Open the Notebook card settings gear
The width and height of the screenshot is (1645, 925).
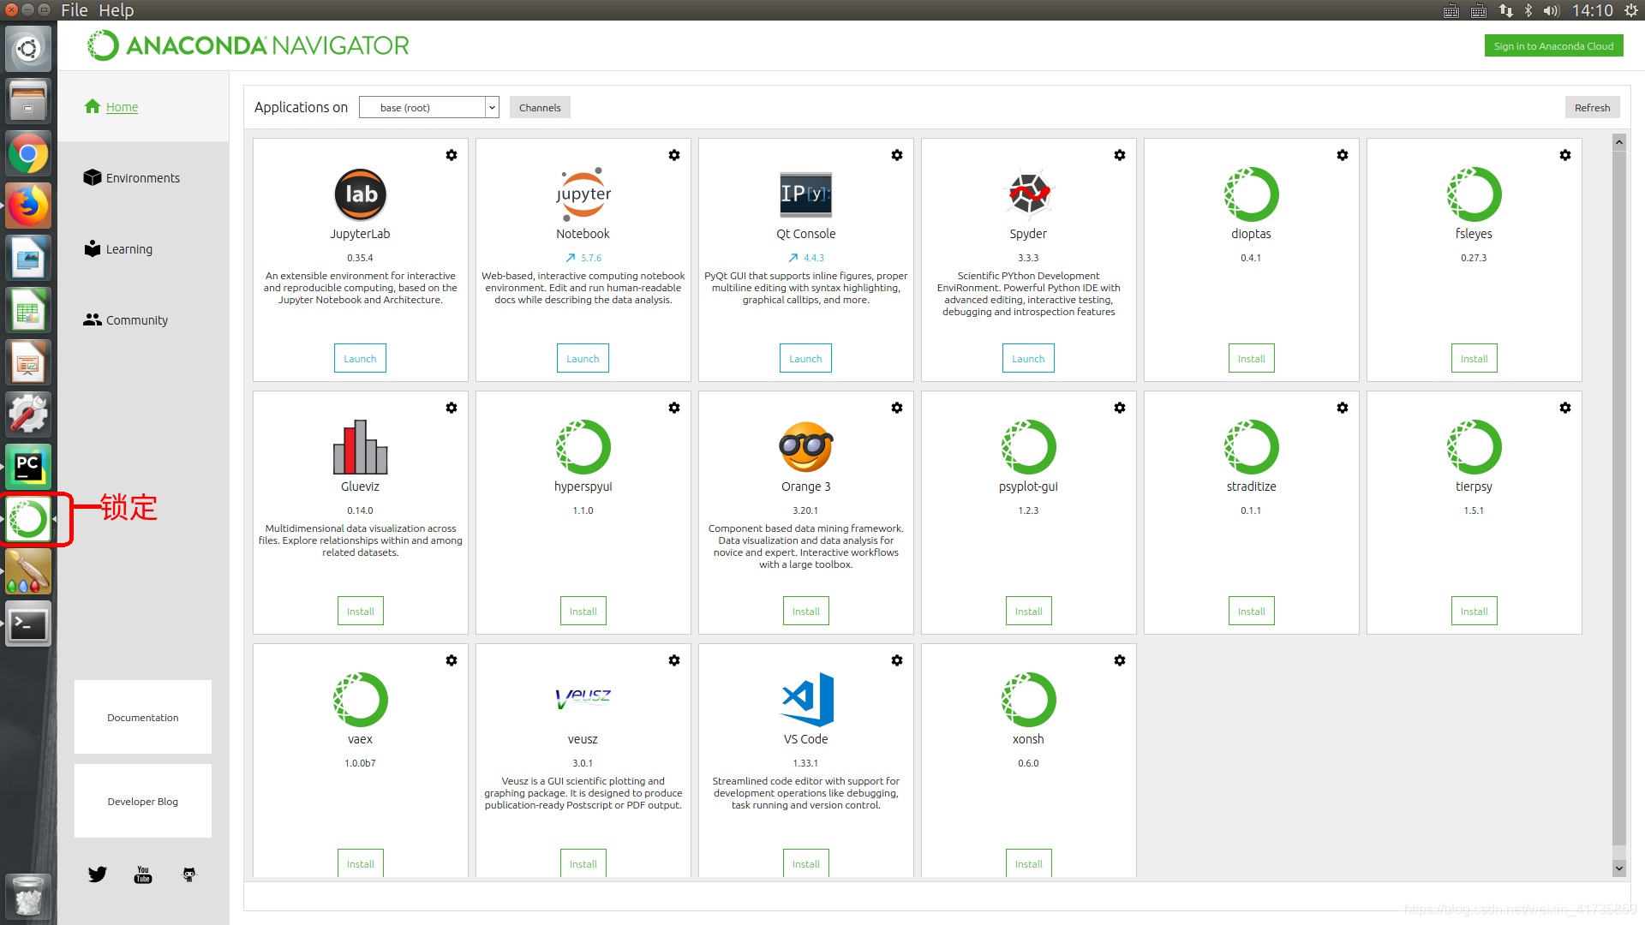pyautogui.click(x=674, y=155)
